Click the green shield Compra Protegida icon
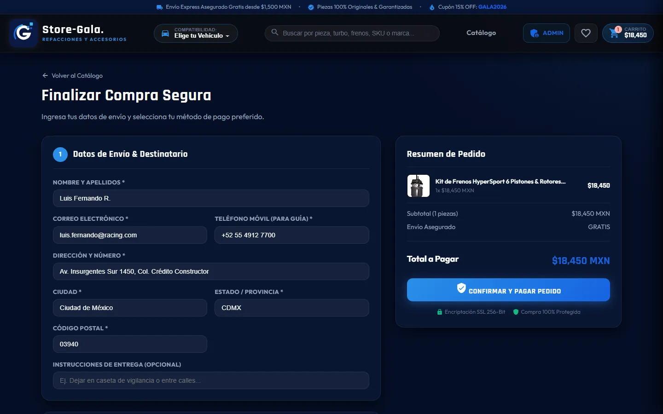663x414 pixels. (516, 312)
